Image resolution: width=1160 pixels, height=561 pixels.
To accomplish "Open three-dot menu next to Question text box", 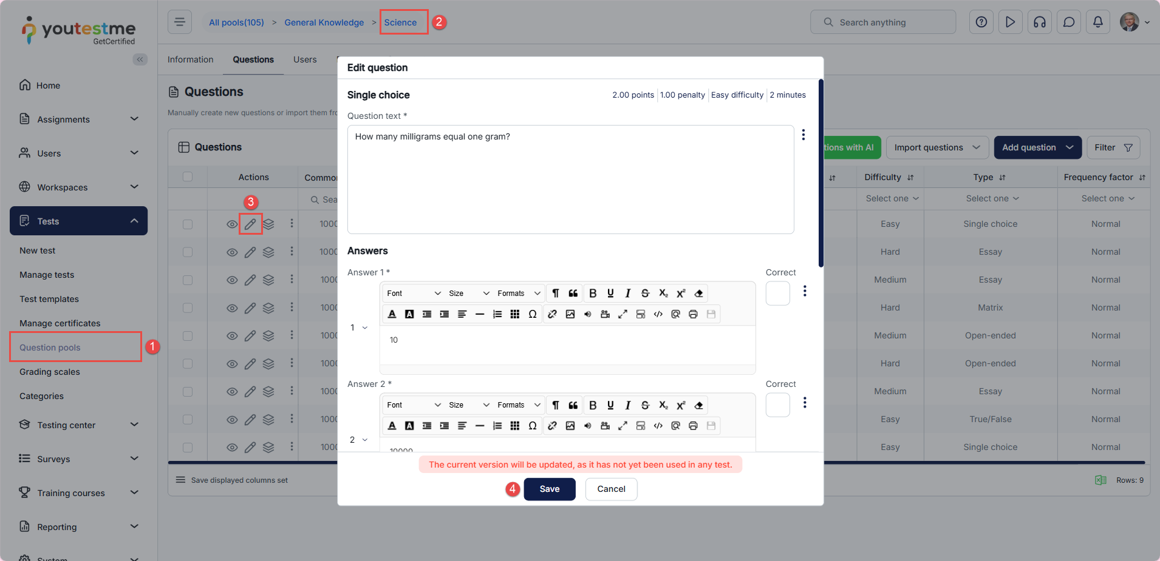I will 803,135.
